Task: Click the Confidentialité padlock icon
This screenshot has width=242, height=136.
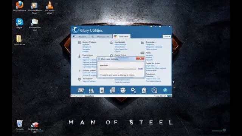Action: pyautogui.click(x=112, y=43)
